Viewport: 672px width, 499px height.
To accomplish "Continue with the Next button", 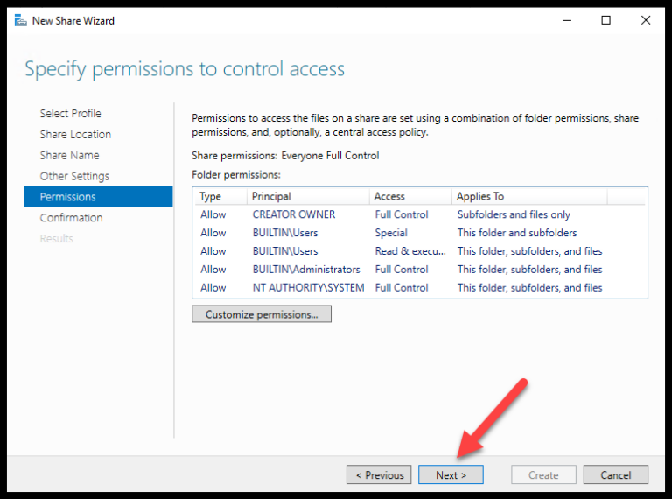I will tap(451, 475).
